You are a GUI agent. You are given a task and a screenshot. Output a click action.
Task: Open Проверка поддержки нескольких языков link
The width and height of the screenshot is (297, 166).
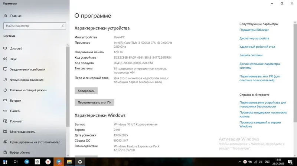click(x=263, y=114)
